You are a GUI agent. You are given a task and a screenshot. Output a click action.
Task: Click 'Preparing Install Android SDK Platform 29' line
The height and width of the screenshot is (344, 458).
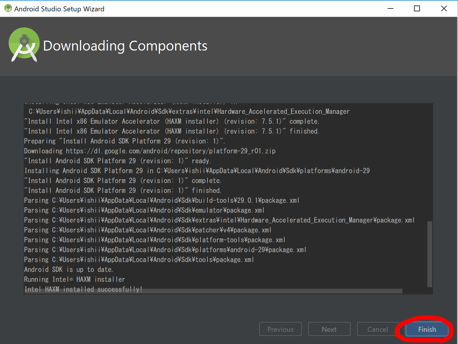[x=125, y=141]
